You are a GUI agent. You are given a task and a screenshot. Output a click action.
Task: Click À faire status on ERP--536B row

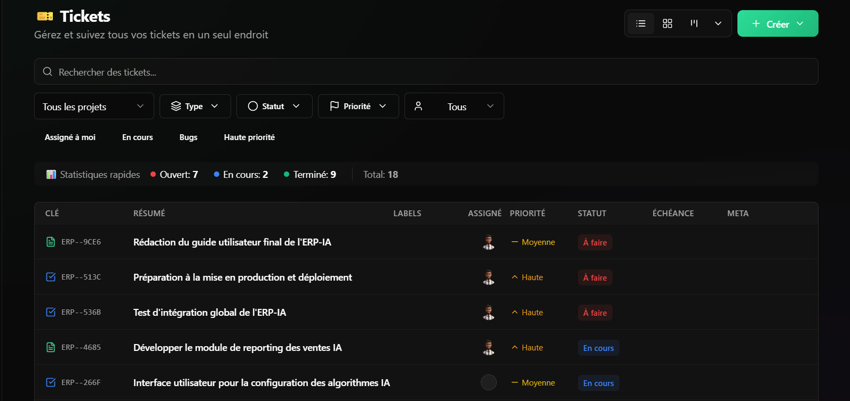tap(595, 313)
